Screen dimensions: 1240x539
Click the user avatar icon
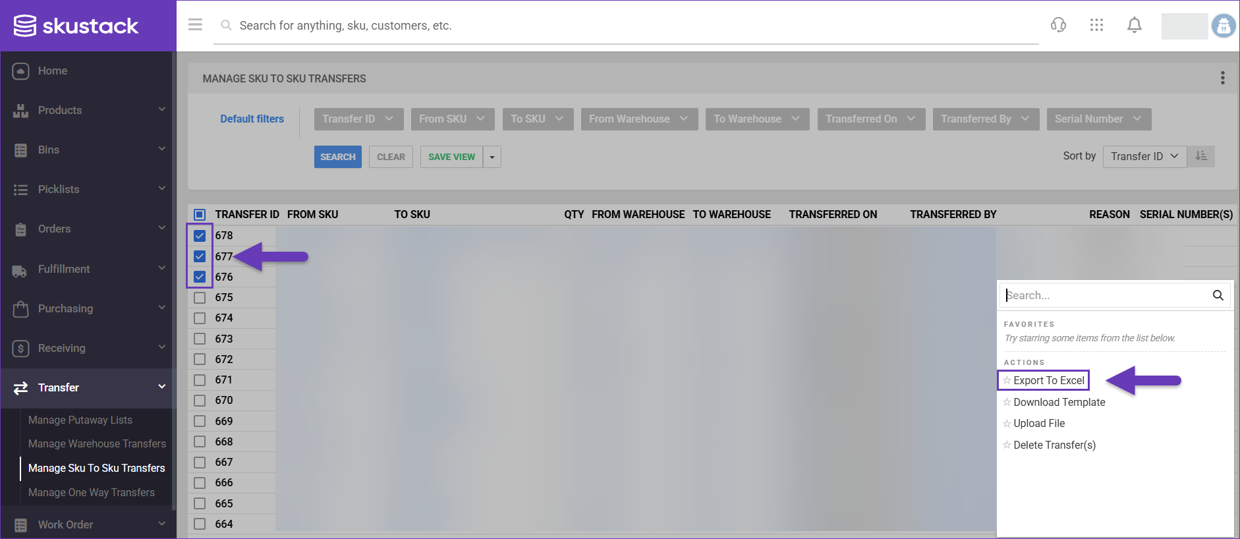coord(1224,26)
